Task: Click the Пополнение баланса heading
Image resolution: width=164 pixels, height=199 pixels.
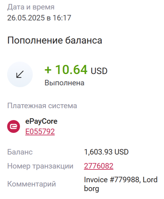Action: tap(55, 40)
